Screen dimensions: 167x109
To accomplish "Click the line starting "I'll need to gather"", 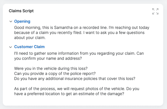I will pos(79,53).
